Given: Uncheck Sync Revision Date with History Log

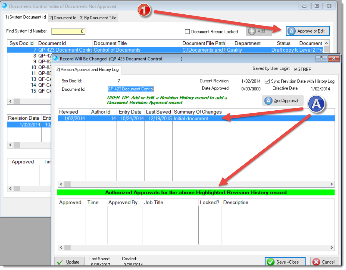Looking at the screenshot, I should [267, 81].
